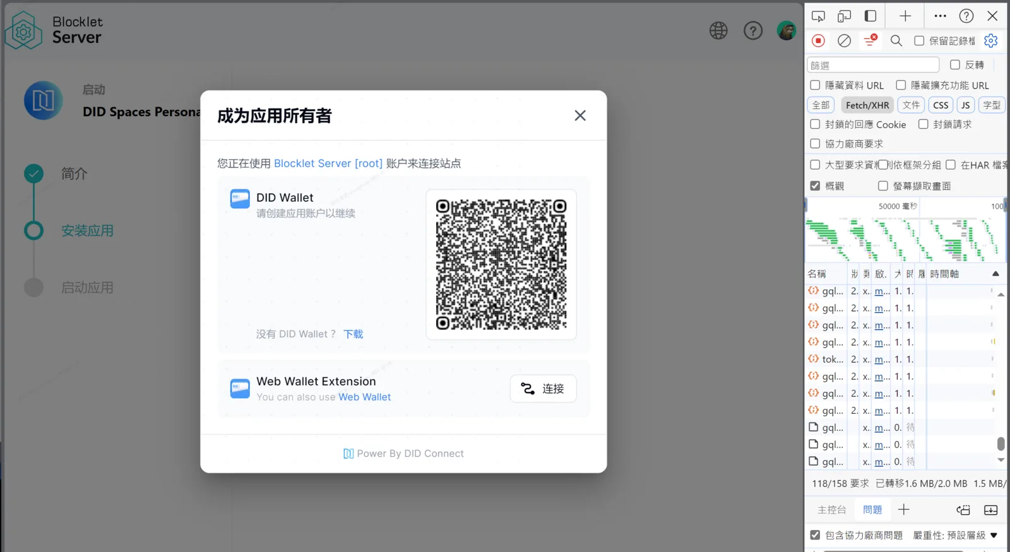
Task: Open the language globe icon
Action: pos(718,30)
